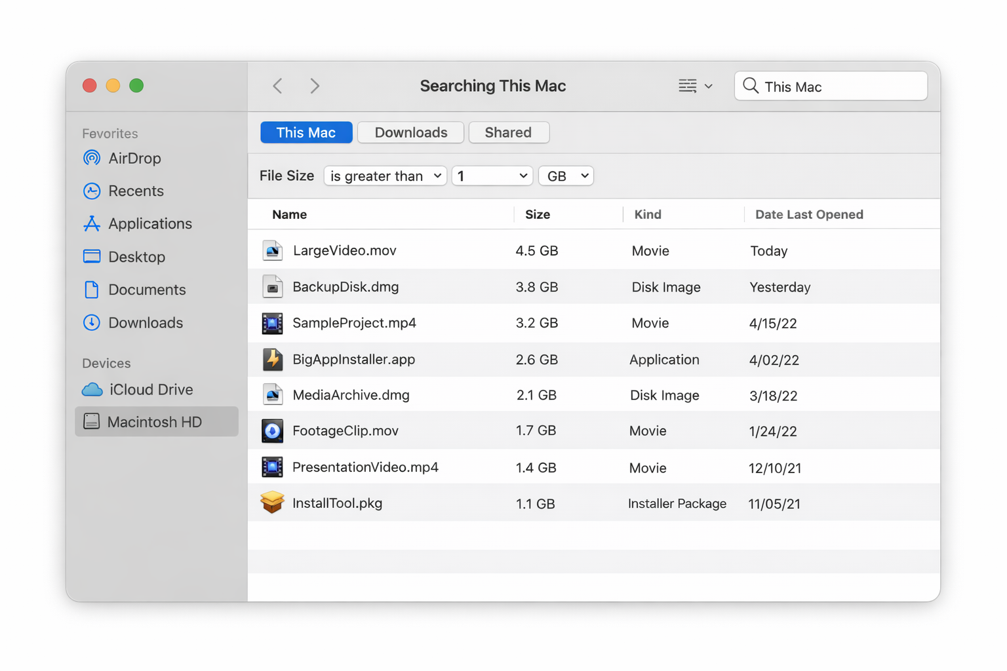Click the FootageClip.mov file icon
This screenshot has width=1007, height=671.
click(272, 431)
